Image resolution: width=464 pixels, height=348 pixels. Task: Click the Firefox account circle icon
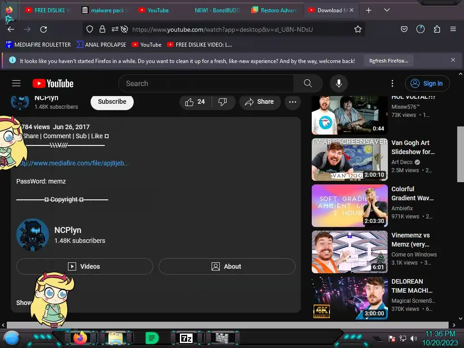(x=420, y=29)
